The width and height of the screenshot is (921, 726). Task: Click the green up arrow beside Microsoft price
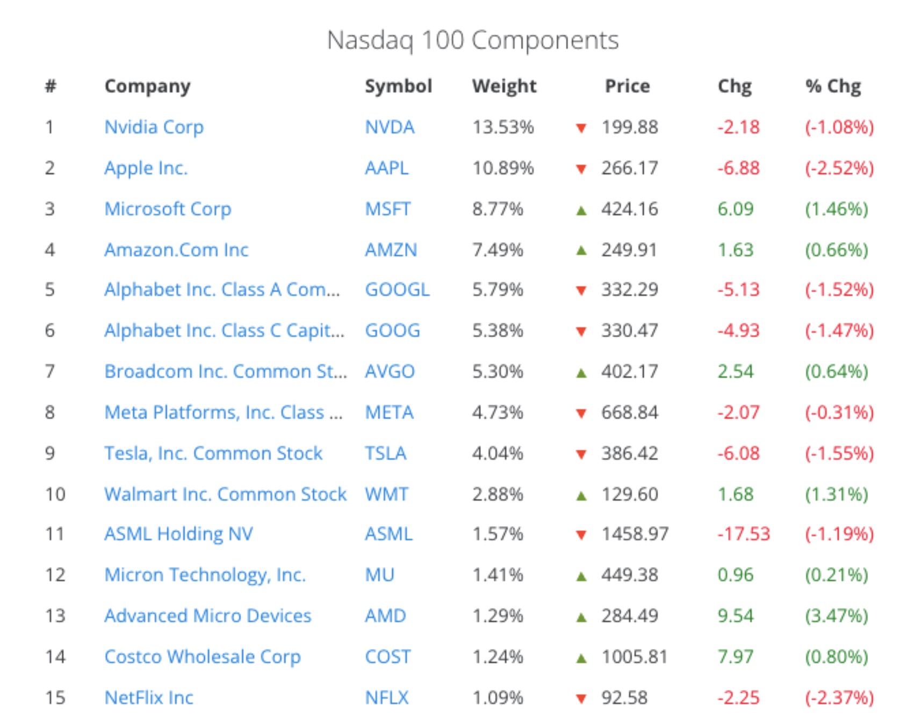click(x=581, y=210)
